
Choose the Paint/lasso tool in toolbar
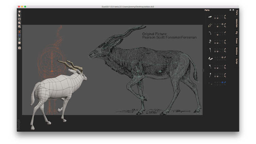pyautogui.click(x=19, y=19)
